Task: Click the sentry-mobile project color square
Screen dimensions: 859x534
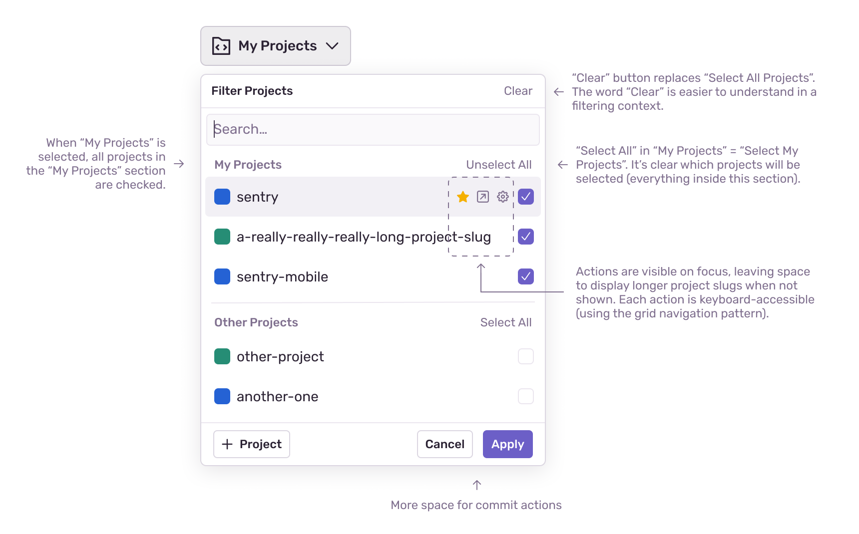Action: [x=222, y=276]
